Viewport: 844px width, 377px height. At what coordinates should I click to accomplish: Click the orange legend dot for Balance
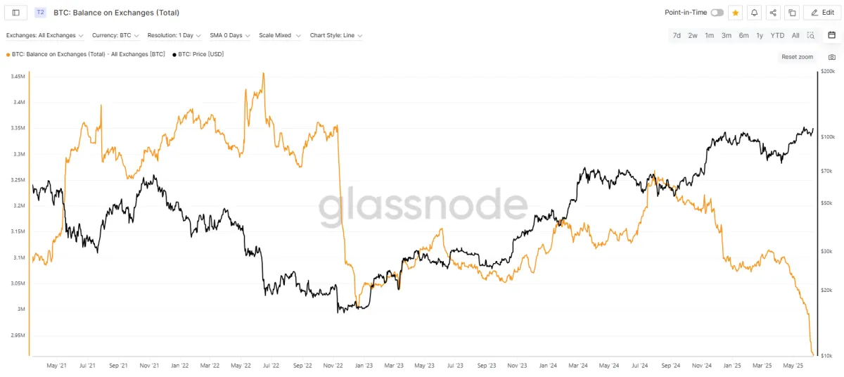pyautogui.click(x=8, y=54)
